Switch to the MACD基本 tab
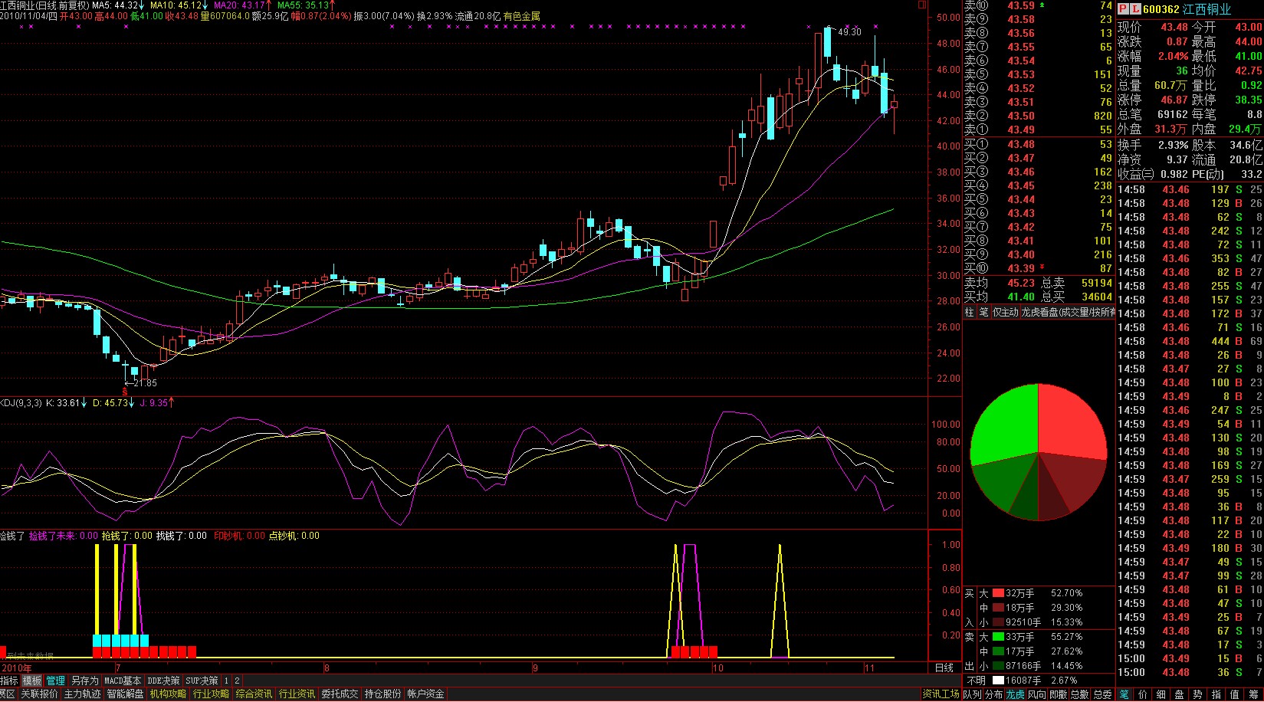The image size is (1264, 702). (x=123, y=681)
